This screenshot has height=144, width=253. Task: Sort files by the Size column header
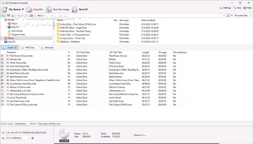pyautogui.click(x=115, y=20)
